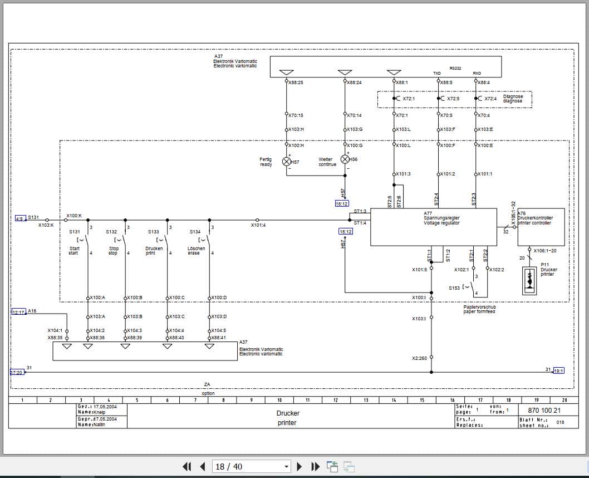Select the 'Name:Kneip' title block entry
589x478 pixels.
(x=92, y=412)
